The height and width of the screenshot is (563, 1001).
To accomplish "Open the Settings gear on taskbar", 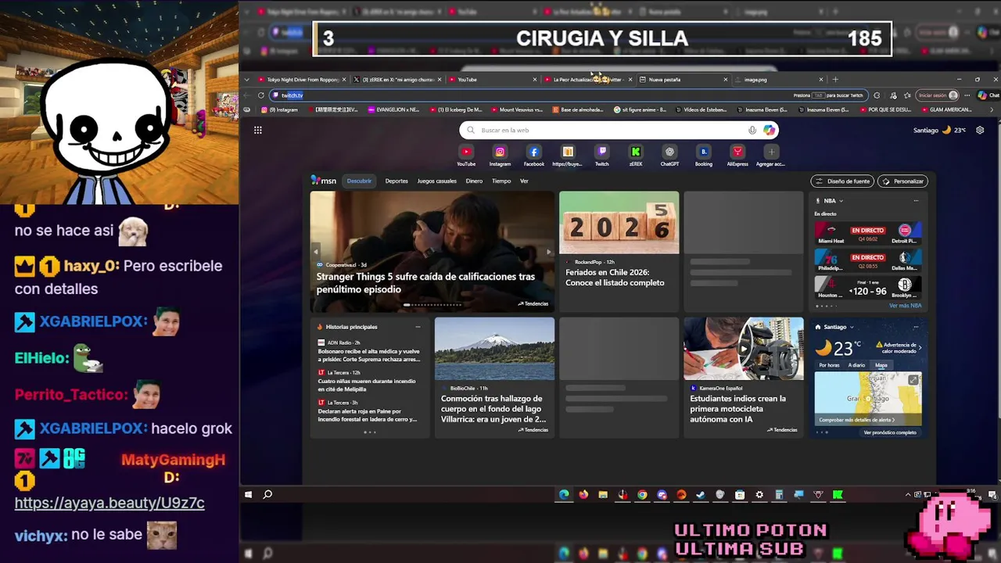I will pos(759,494).
